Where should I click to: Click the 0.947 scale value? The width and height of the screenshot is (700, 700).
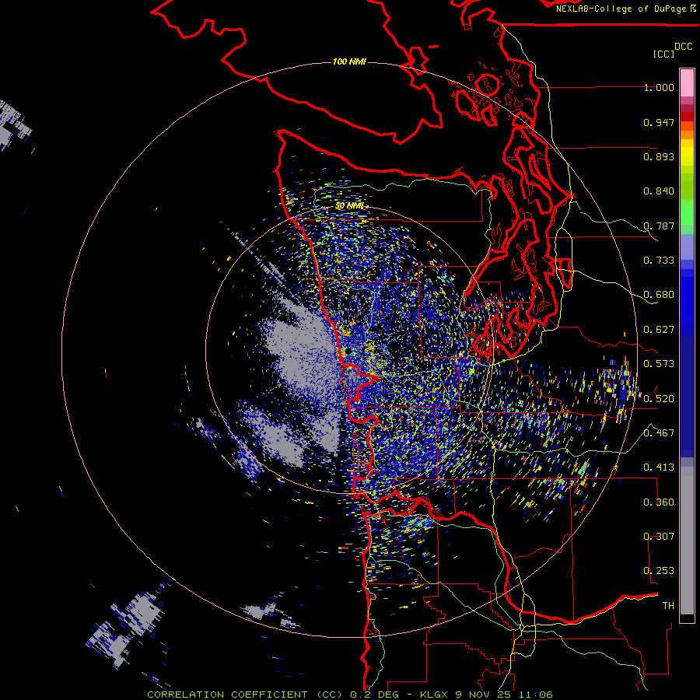coord(659,122)
